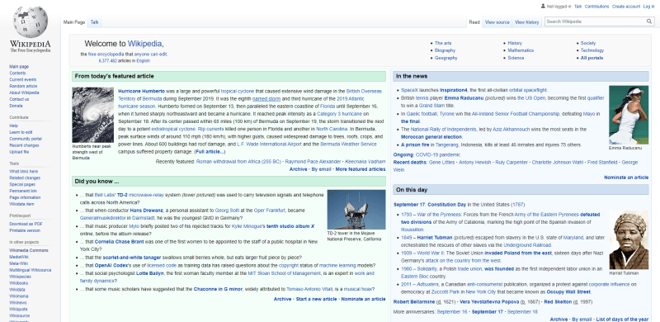Click the search magnifier icon
Screen dimensions: 660x322
coord(649,21)
